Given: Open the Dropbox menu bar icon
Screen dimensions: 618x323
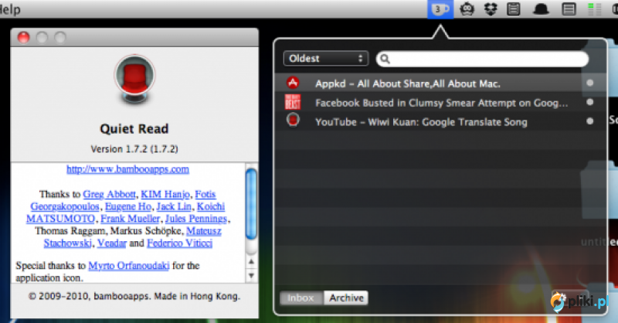Looking at the screenshot, I should pos(491,8).
